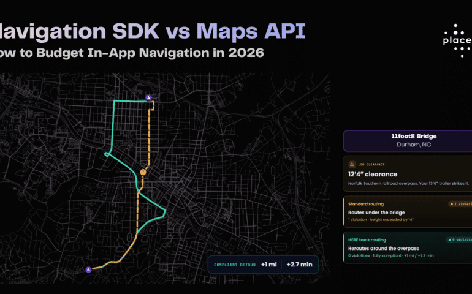Click the purple A start marker on map
Screen dimensions: 472x294
(148, 98)
